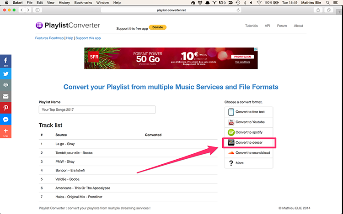Click the question mark More icon
The width and height of the screenshot is (343, 214).
(x=231, y=163)
